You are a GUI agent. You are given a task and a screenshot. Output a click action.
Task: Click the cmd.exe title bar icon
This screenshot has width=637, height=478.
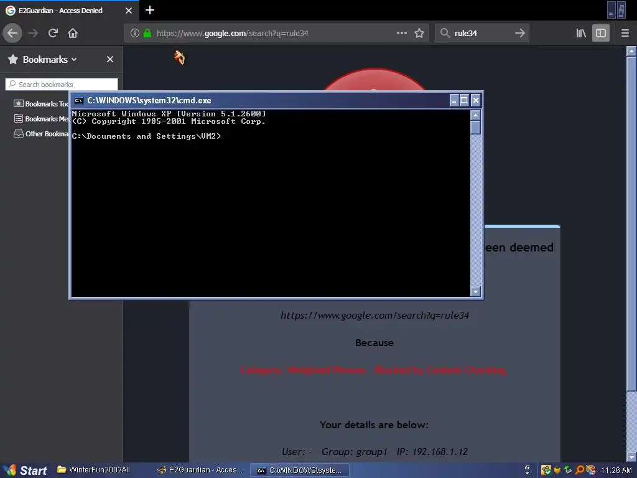tap(78, 100)
